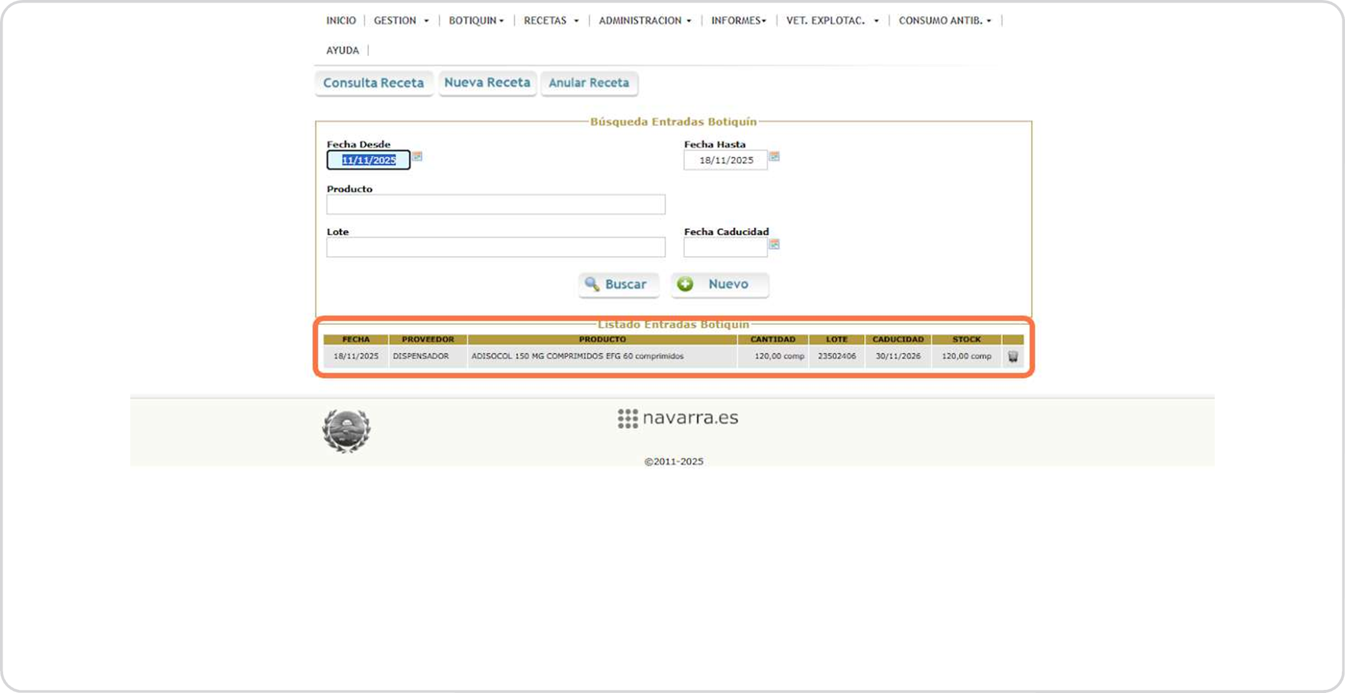Open the AYUDA menu item

(342, 50)
